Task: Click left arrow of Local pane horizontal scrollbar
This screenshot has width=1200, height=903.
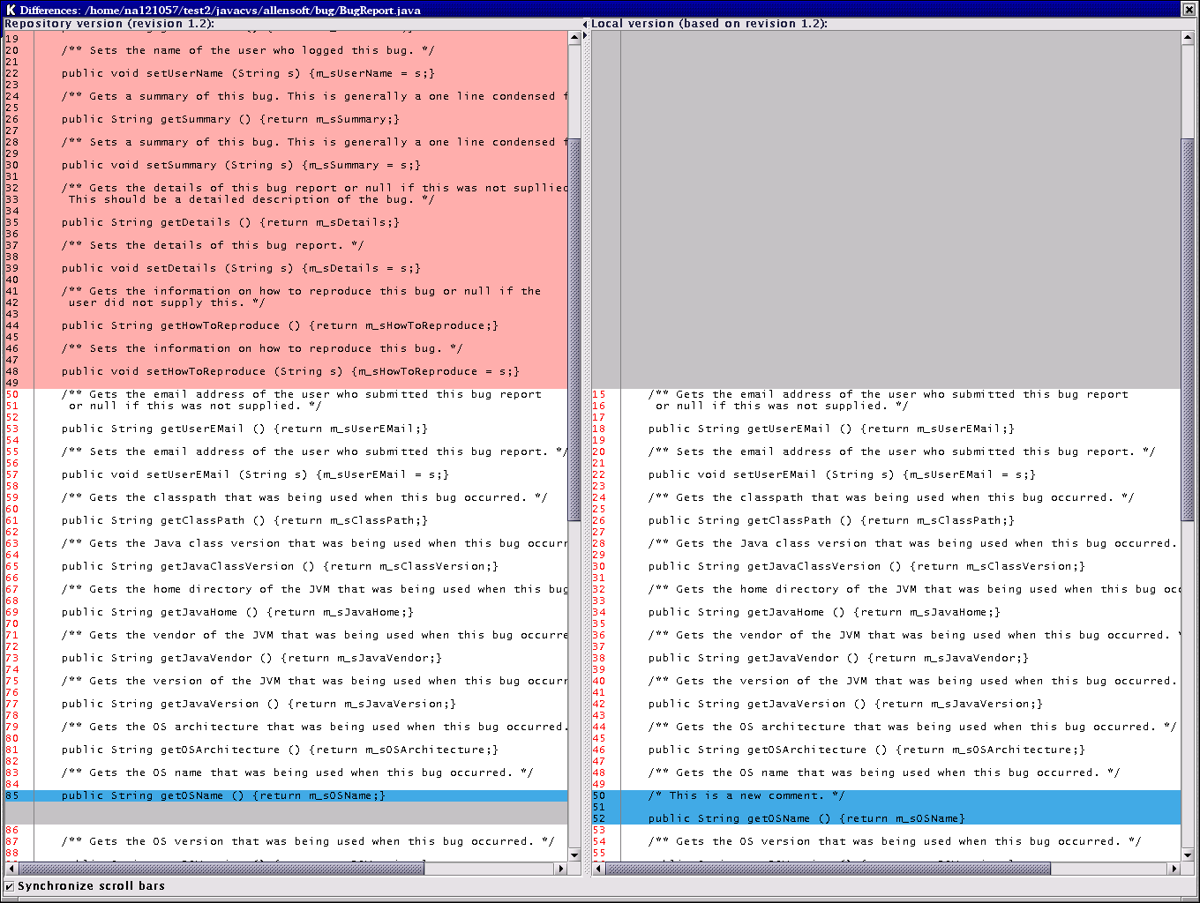Action: pos(598,869)
